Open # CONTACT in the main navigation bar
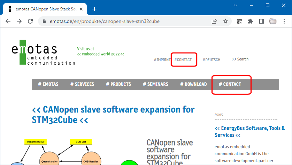Image resolution: width=292 pixels, height=165 pixels. (x=230, y=84)
